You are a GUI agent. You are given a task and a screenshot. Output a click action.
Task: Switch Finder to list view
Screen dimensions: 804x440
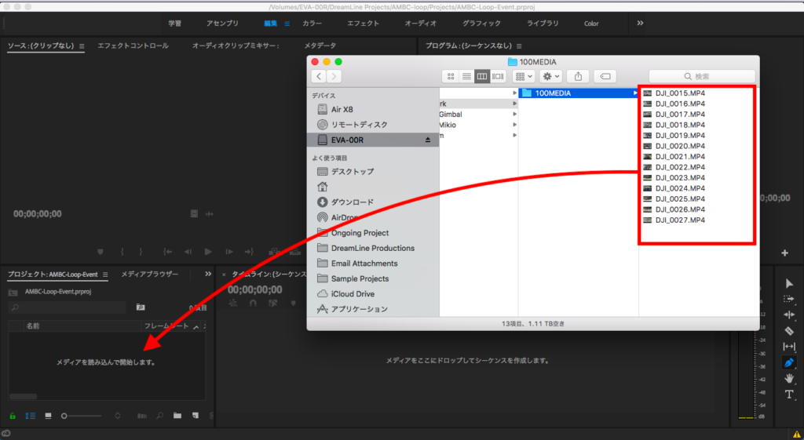(466, 76)
